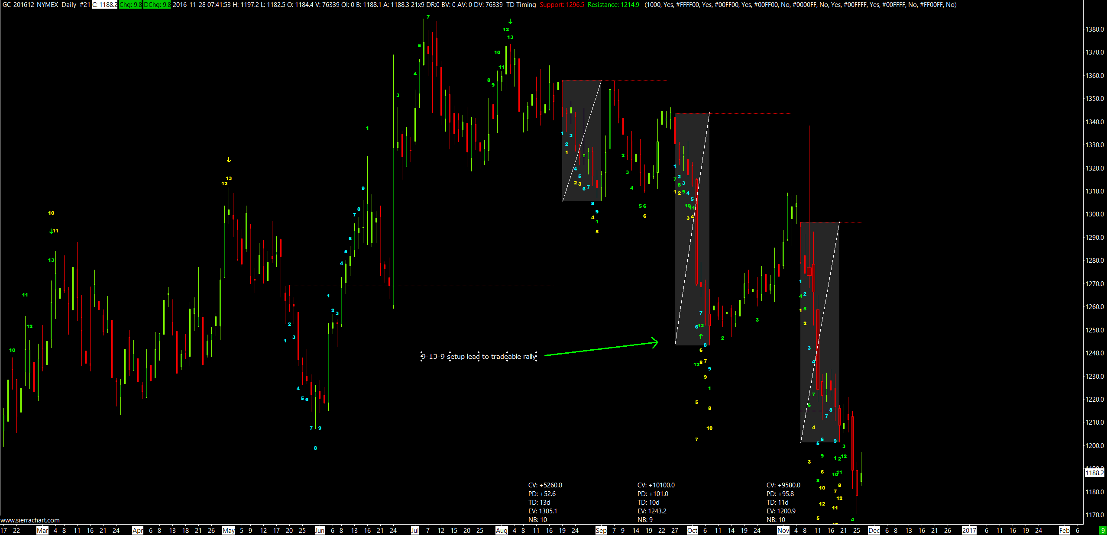The height and width of the screenshot is (535, 1107).
Task: Click the green Chg: 9.8 header box
Action: point(130,5)
